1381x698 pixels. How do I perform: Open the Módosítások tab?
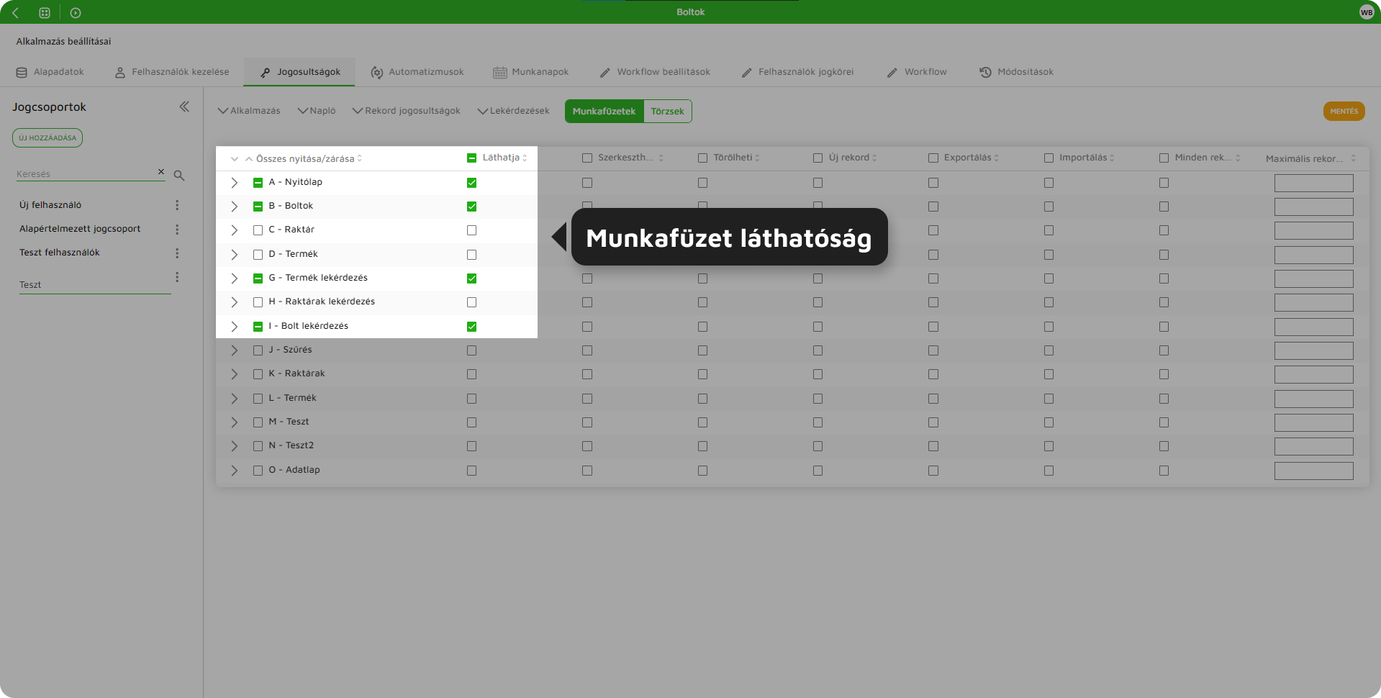click(x=1016, y=72)
